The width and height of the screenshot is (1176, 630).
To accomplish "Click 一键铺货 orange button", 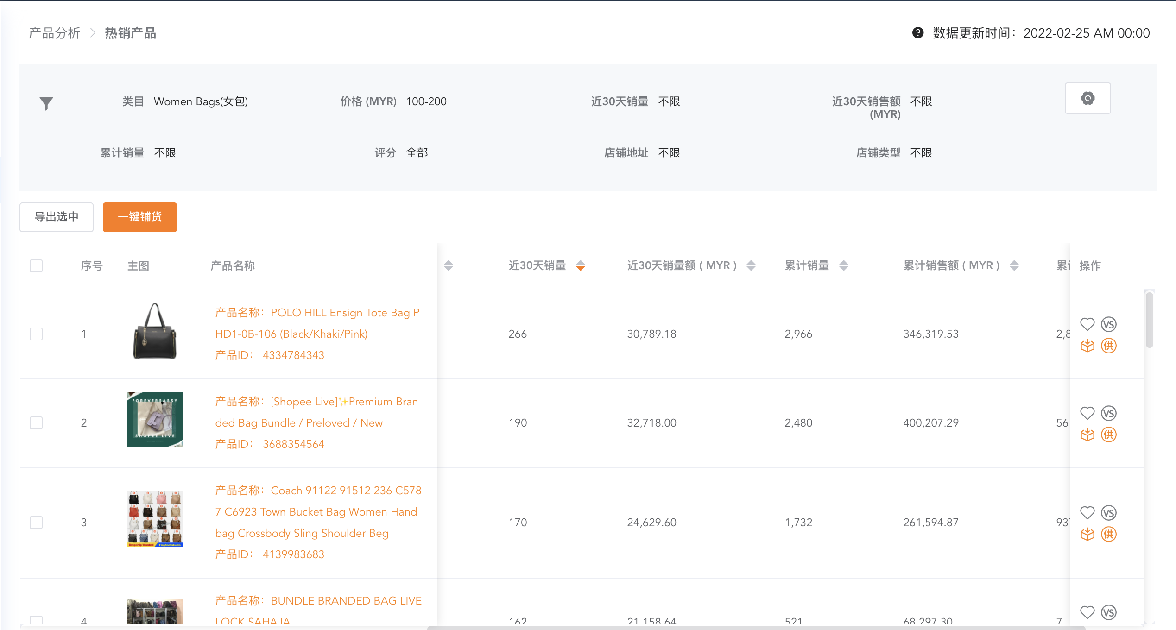I will (x=140, y=217).
